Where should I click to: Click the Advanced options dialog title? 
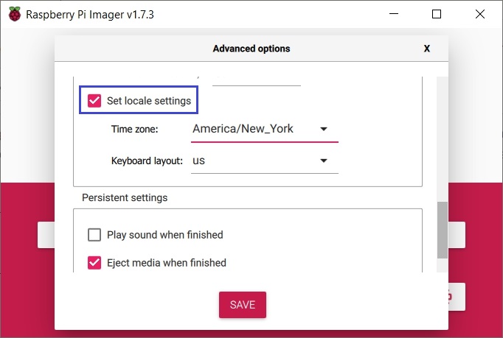click(251, 49)
